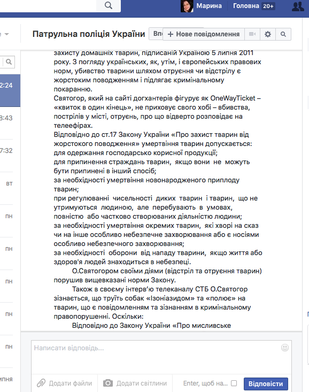
Task: Select the conversation dated вт
Action: 10,188
